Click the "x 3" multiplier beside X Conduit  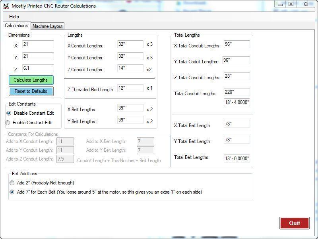click(150, 44)
